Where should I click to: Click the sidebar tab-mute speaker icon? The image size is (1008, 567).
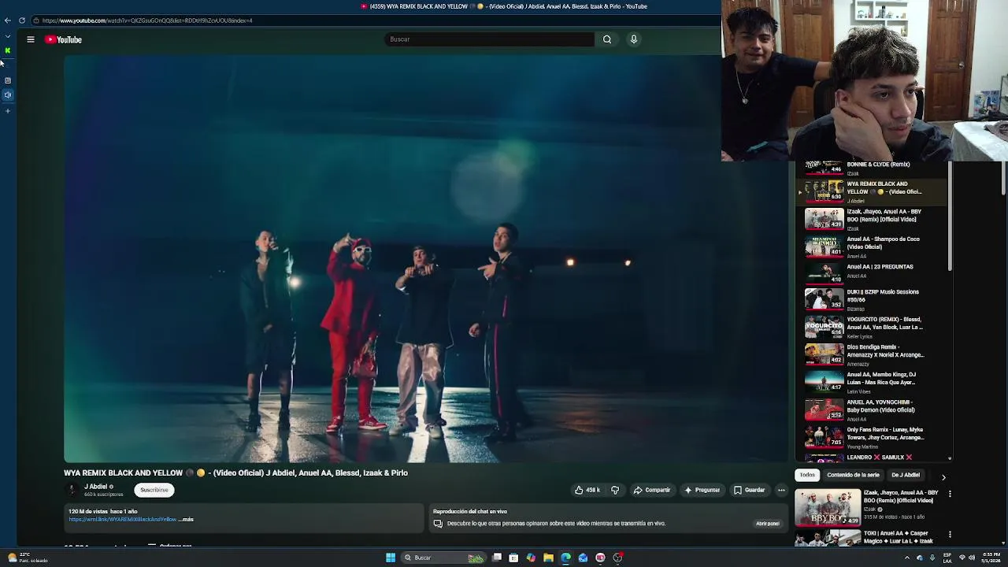point(8,95)
